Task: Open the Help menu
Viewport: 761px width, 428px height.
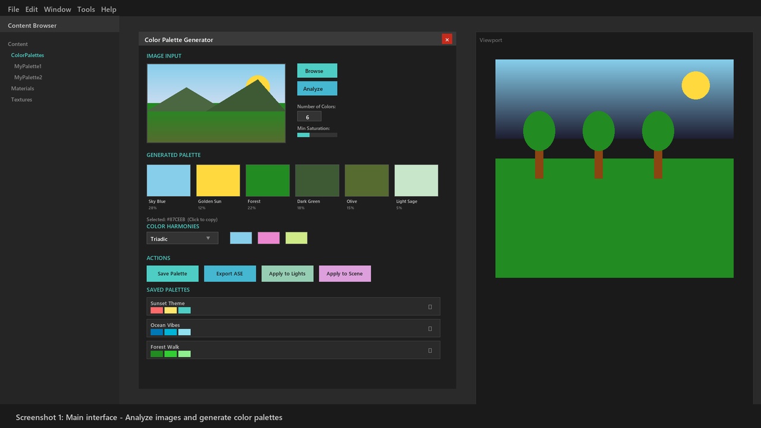Action: coord(109,10)
